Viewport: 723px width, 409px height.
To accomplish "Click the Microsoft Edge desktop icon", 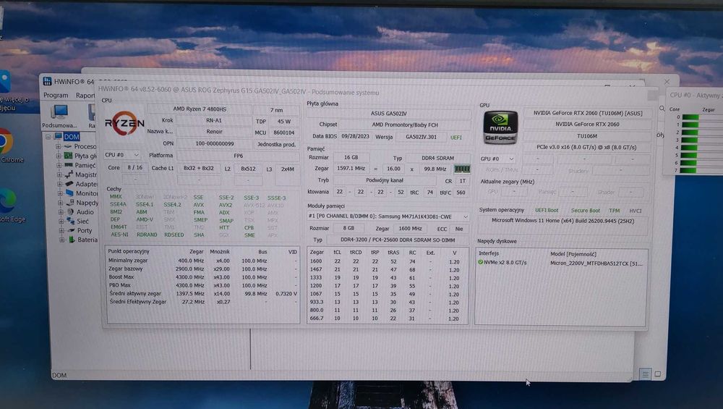I will (7, 202).
